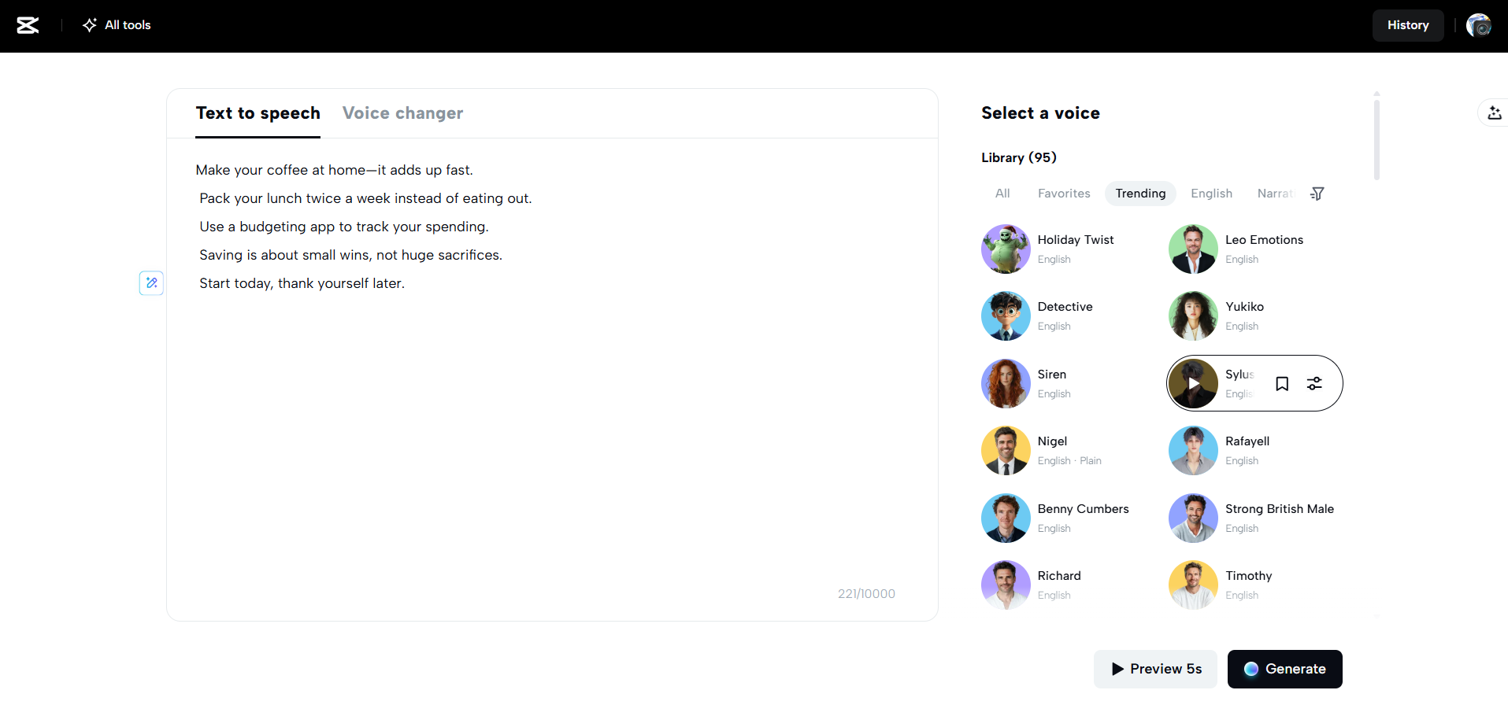Select the Text to speech tab
Image resolution: width=1508 pixels, height=716 pixels.
tap(258, 113)
